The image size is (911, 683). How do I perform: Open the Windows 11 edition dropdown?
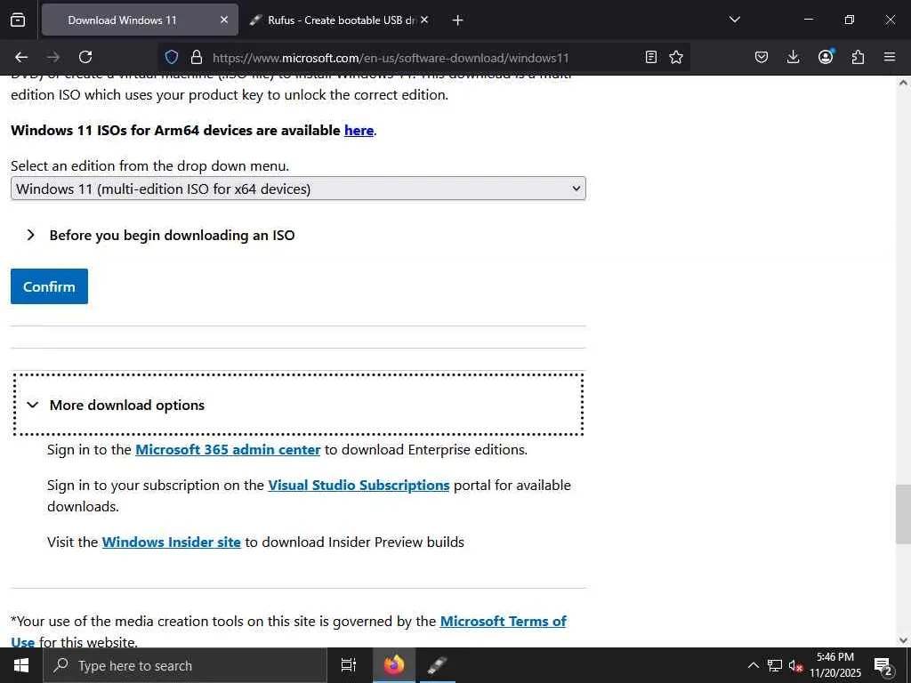click(x=298, y=189)
